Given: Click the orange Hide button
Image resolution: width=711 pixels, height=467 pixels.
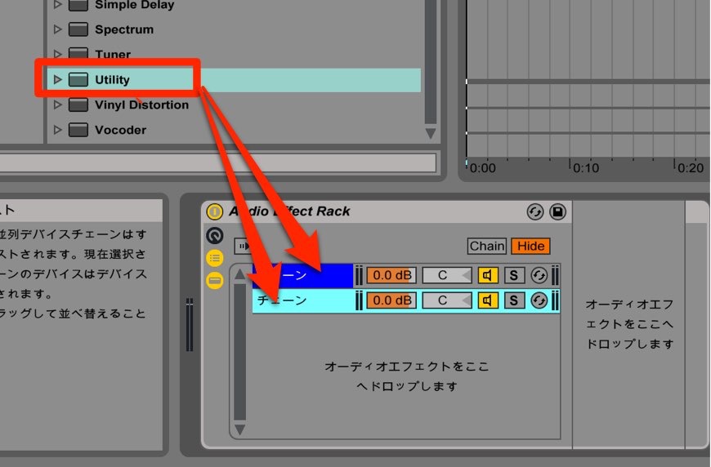Looking at the screenshot, I should 530,246.
